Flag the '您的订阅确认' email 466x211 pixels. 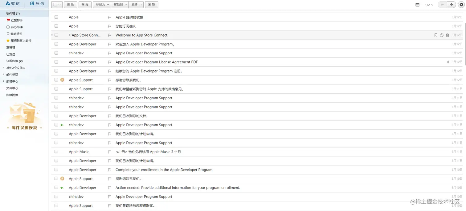(109, 26)
